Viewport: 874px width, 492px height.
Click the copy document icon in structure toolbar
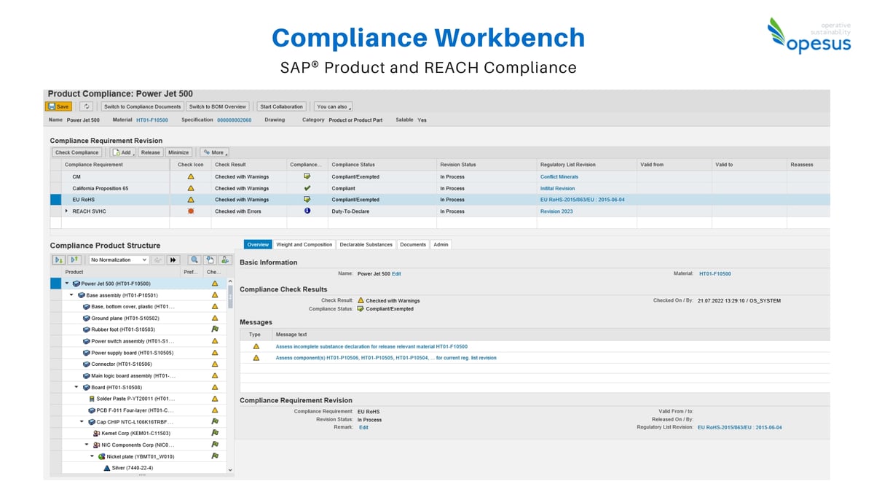point(210,259)
